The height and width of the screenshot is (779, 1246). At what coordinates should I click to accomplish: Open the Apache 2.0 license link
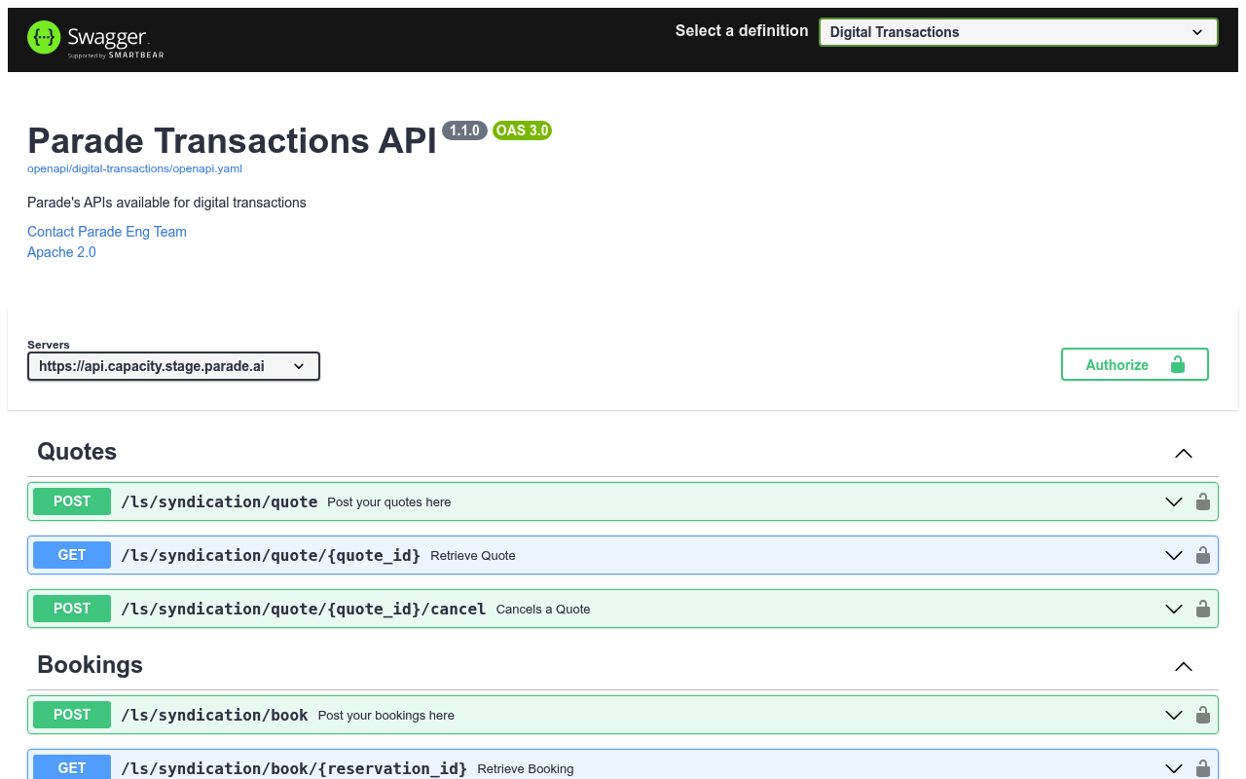pos(61,252)
